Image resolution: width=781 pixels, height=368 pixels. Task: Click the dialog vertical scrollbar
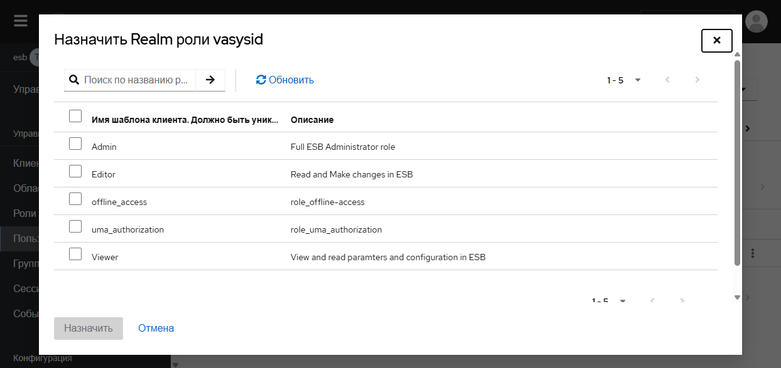coord(738,163)
